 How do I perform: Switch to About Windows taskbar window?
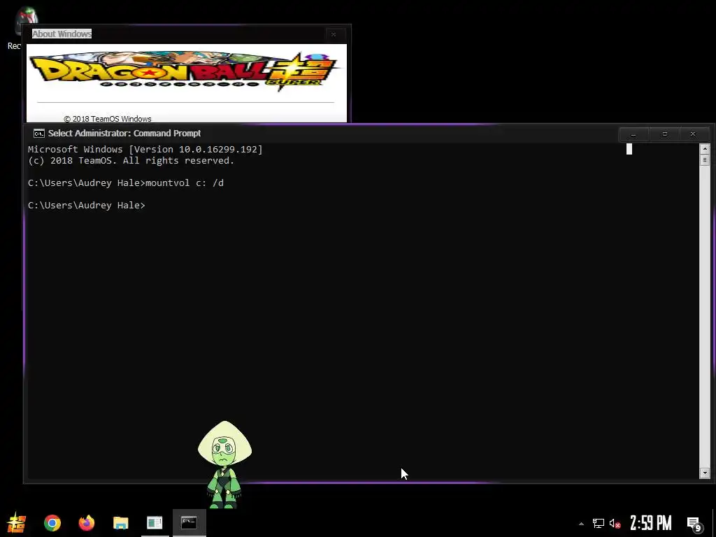click(155, 523)
